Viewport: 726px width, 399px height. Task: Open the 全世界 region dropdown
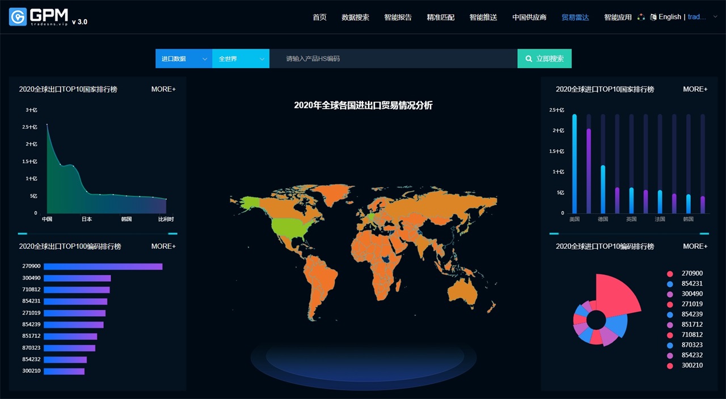click(x=240, y=59)
